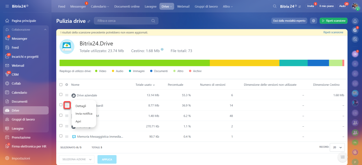Screen dimensions: 362x165
Task: Choose Invia notifica from the context menu
Action: (x=84, y=114)
